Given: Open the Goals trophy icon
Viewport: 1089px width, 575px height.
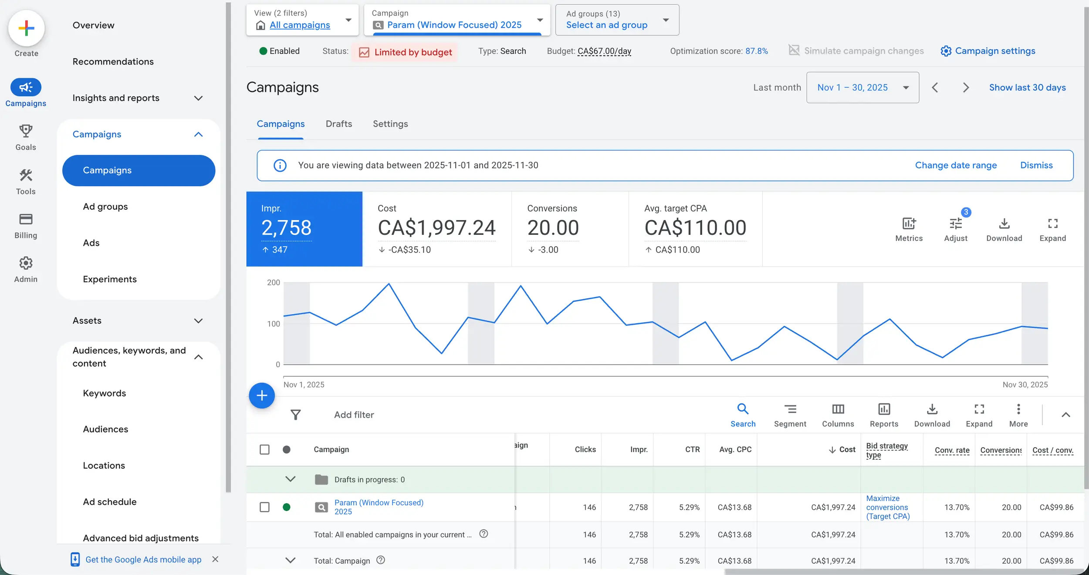Looking at the screenshot, I should pos(26,131).
